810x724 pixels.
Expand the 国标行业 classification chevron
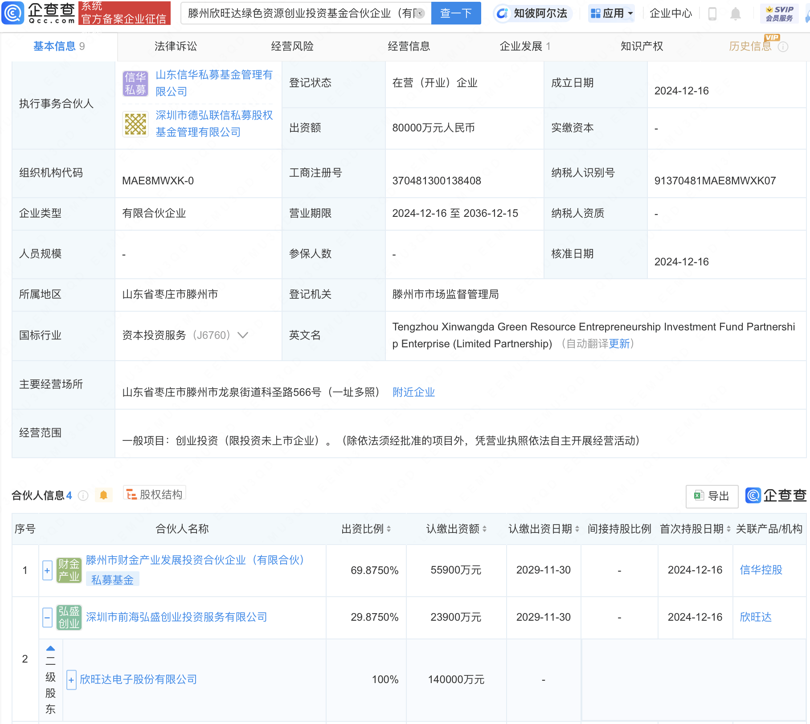click(x=243, y=335)
